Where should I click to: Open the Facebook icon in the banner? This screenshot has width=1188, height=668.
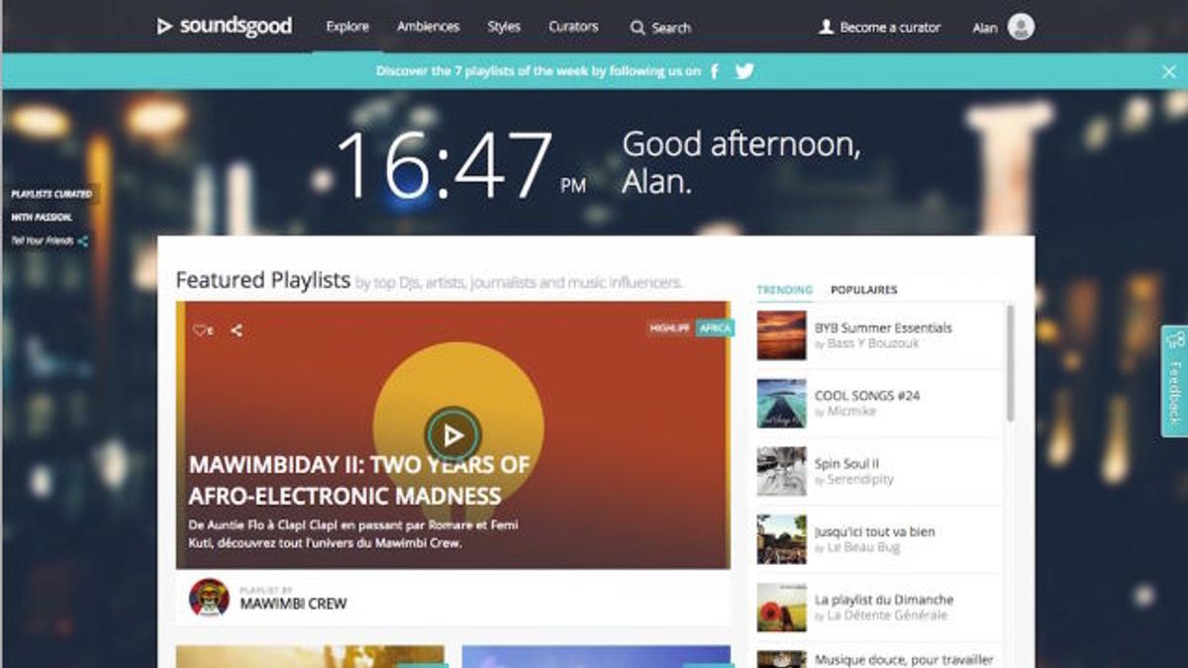[x=714, y=71]
